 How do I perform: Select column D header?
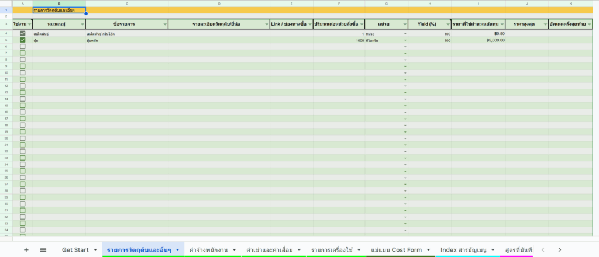click(219, 4)
